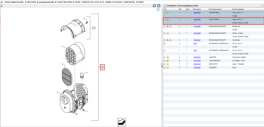Image resolution: width=264 pixels, height=127 pixels.
Task: Click callout 4 next to the housing
Action: click(57, 92)
